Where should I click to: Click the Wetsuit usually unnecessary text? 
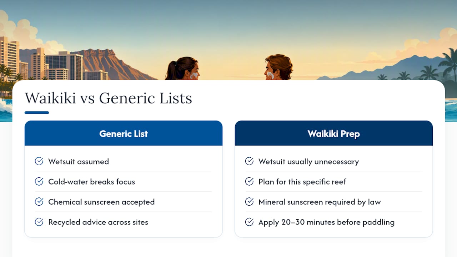[x=309, y=162]
